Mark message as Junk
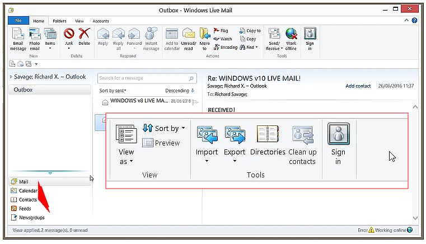The width and height of the screenshot is (426, 244). [69, 39]
